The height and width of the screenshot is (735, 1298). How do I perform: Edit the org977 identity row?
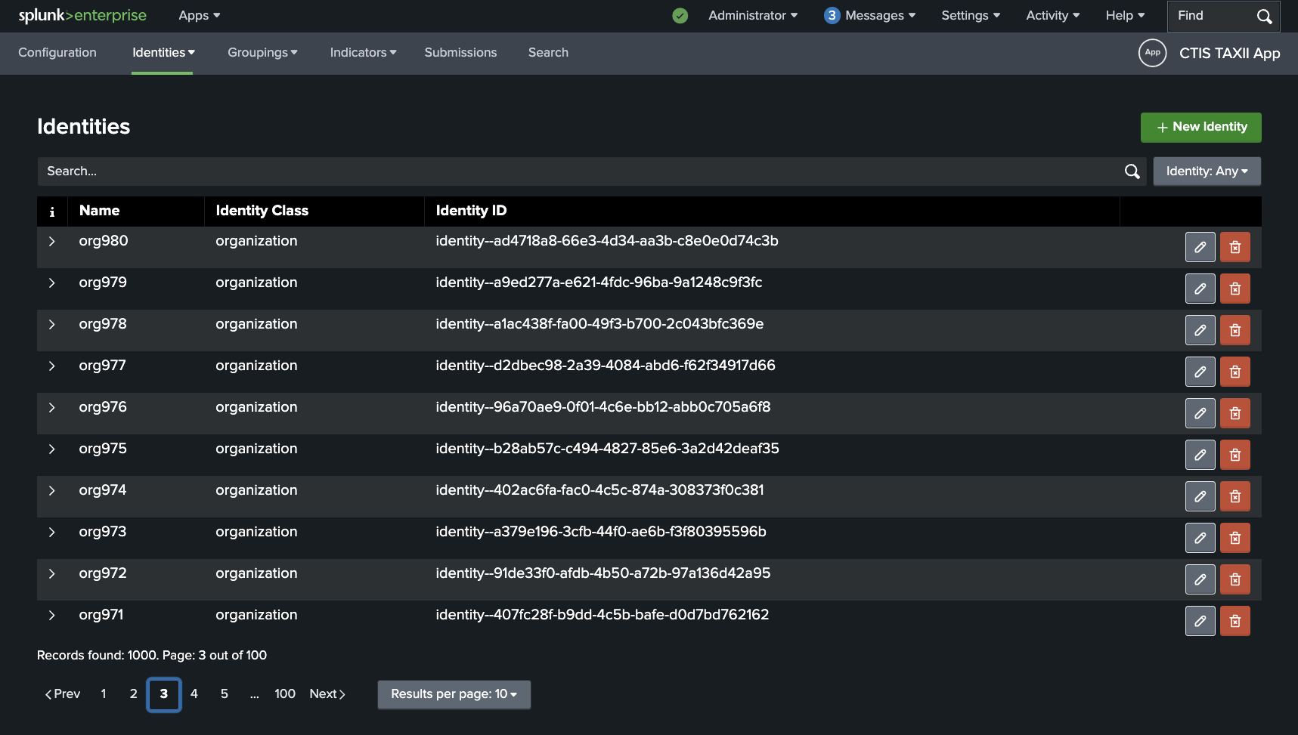click(1200, 372)
